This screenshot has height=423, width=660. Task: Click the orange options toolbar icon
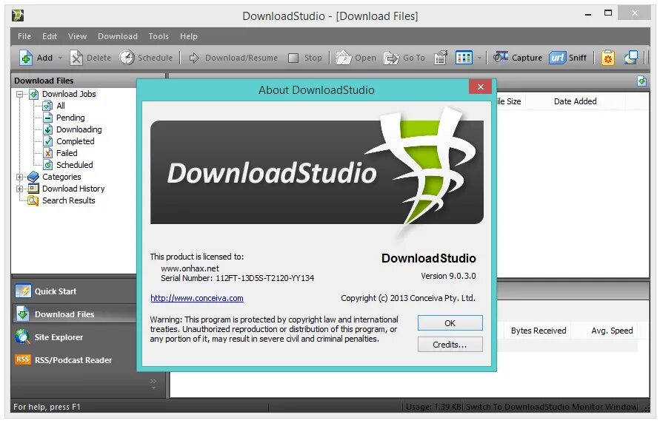(608, 58)
